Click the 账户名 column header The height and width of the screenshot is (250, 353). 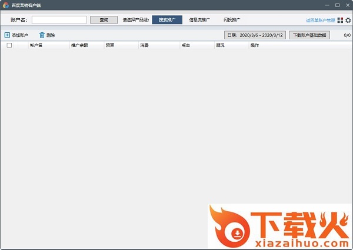click(x=49, y=45)
